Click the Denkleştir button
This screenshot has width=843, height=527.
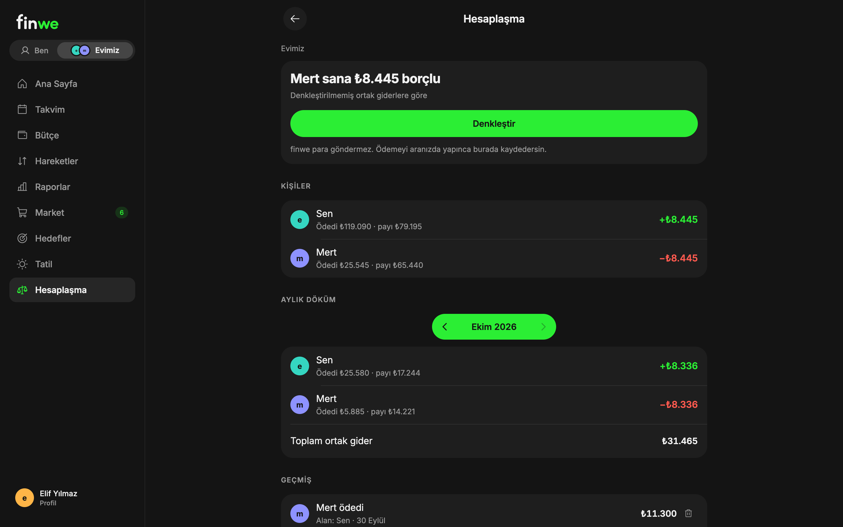pos(494,124)
